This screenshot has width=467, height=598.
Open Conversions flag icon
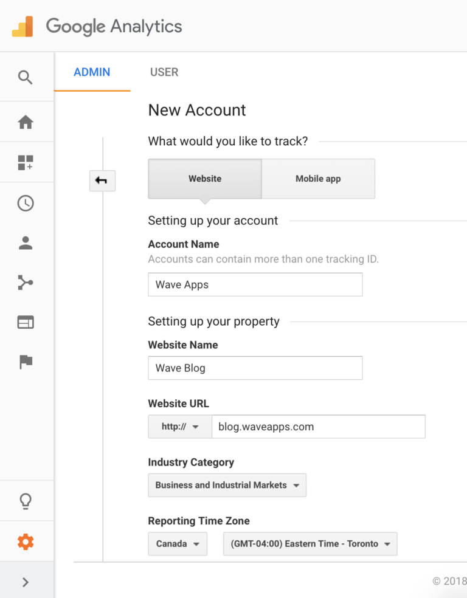pyautogui.click(x=26, y=362)
